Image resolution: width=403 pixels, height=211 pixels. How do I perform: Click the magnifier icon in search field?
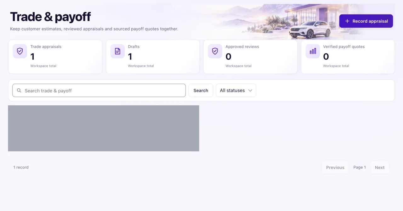19,91
